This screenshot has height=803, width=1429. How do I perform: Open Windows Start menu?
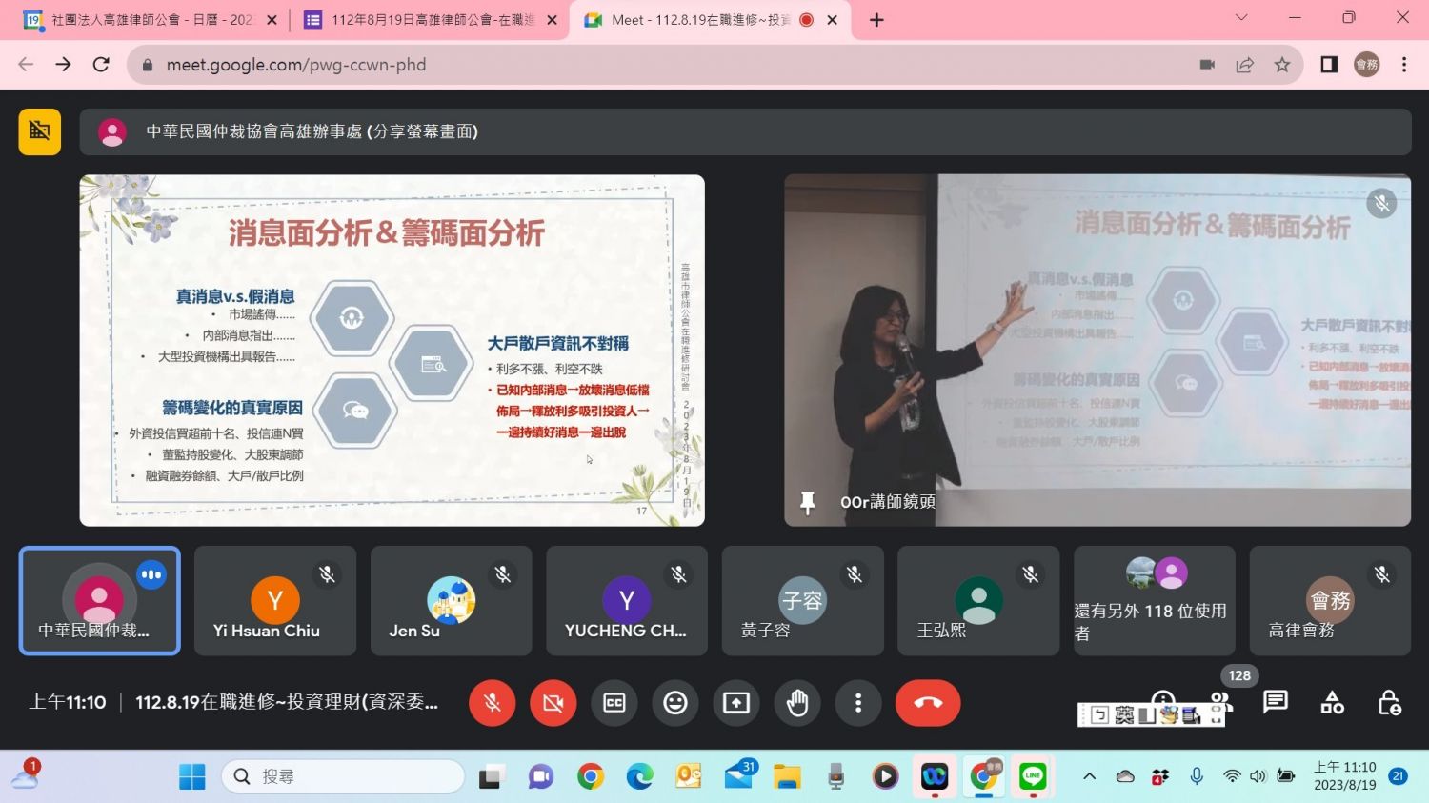(192, 777)
